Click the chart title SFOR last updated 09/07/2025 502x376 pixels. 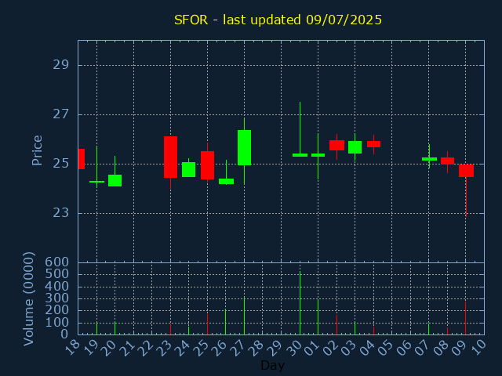(278, 20)
